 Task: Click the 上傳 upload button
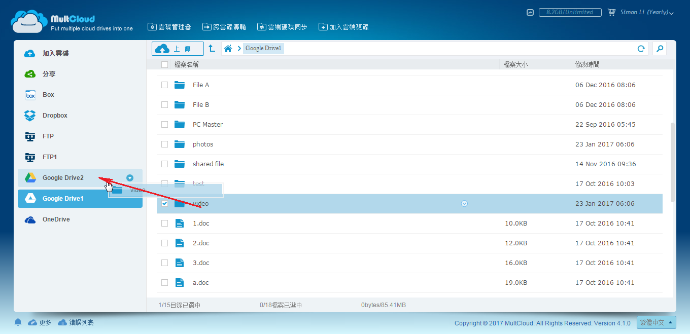click(x=178, y=49)
